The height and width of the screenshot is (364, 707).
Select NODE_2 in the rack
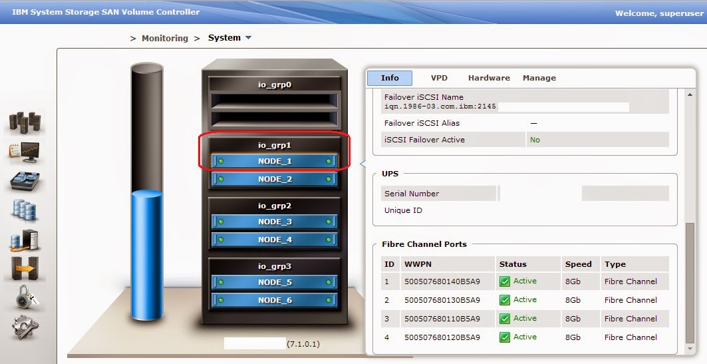tap(275, 179)
